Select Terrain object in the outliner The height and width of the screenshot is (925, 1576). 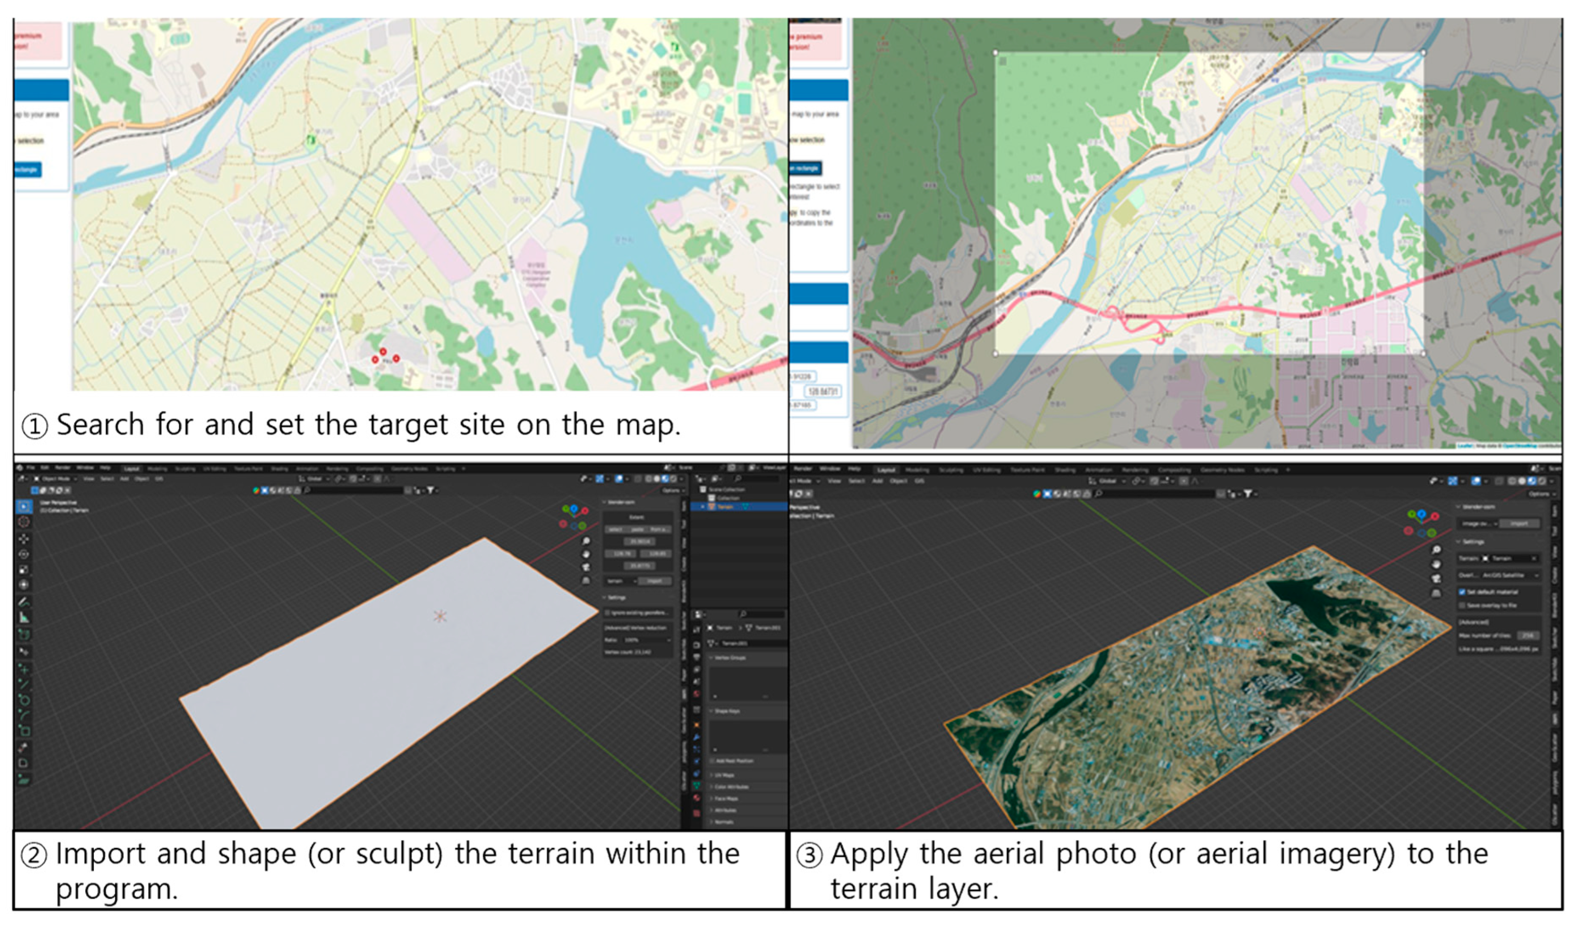point(725,507)
